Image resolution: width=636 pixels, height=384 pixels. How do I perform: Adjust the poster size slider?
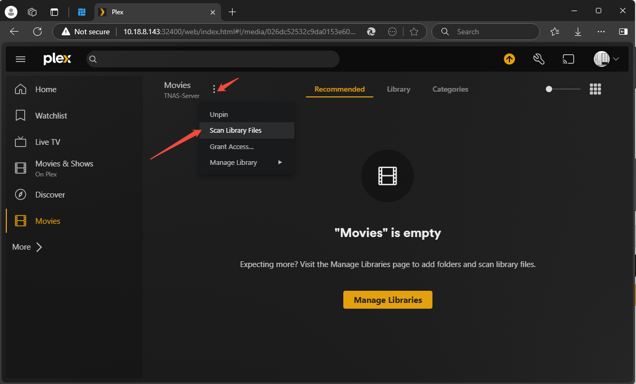[x=563, y=89]
